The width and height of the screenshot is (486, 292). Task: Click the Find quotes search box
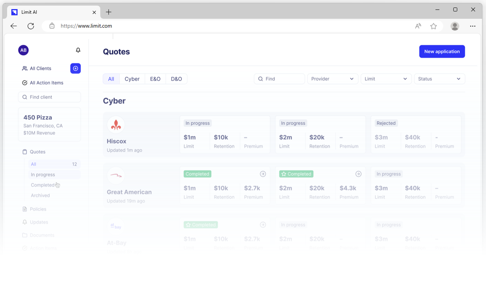tap(279, 79)
